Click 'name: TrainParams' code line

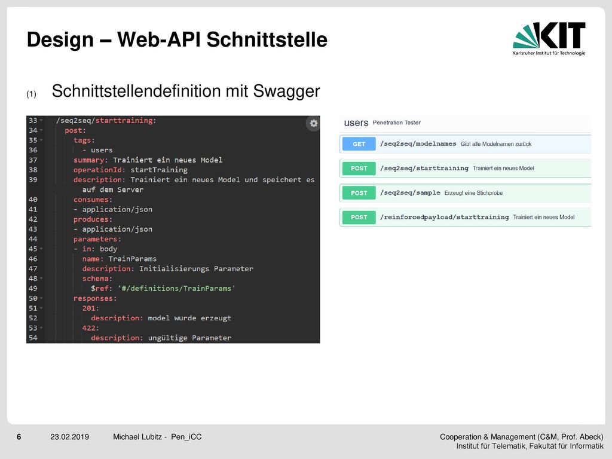pyautogui.click(x=120, y=259)
